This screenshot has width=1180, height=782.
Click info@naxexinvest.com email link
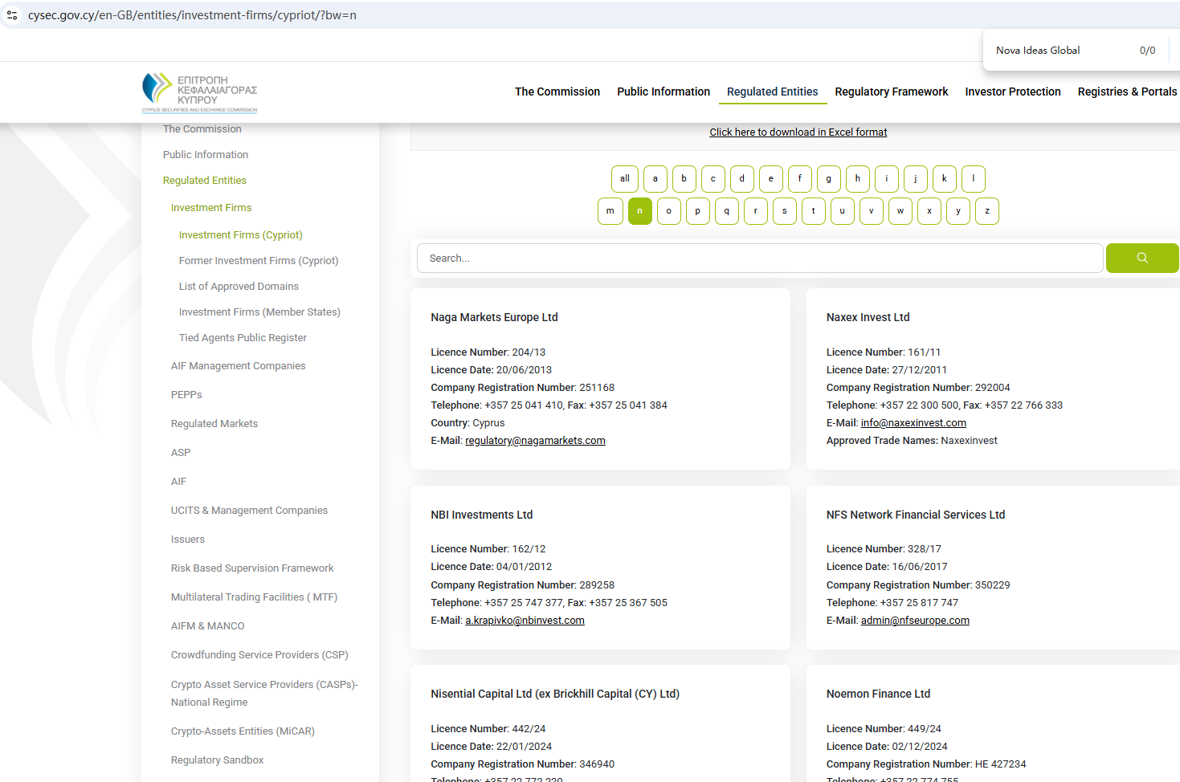coord(913,423)
